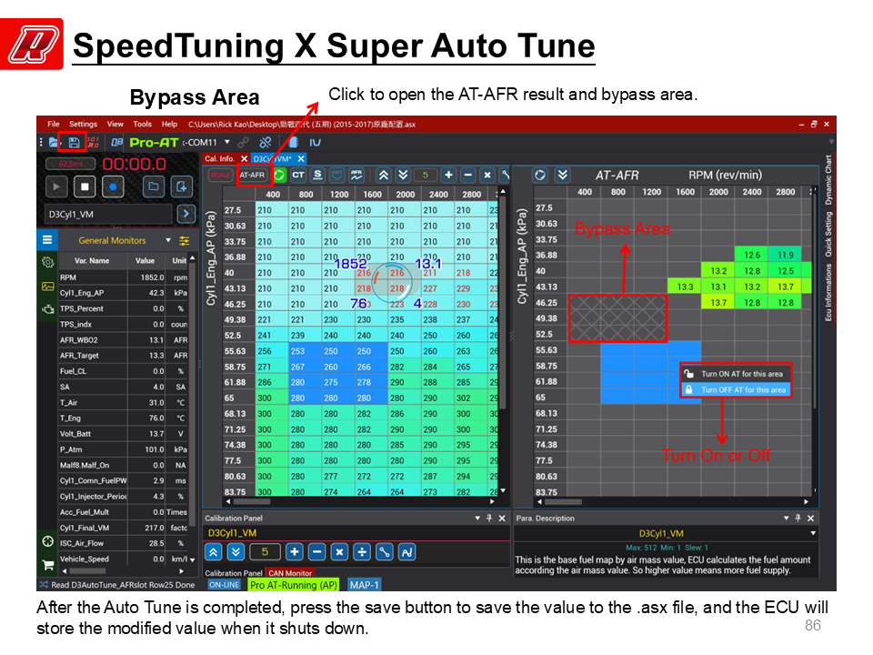Viewport: 873px width, 655px height.
Task: Click the divide button in Calibration Panel
Action: [x=362, y=552]
